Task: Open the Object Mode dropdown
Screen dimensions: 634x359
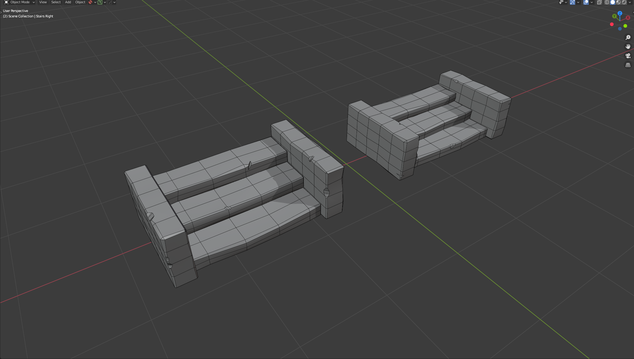Action: coord(20,2)
